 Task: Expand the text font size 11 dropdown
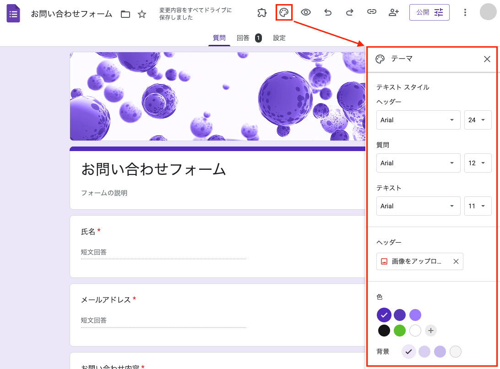click(478, 206)
